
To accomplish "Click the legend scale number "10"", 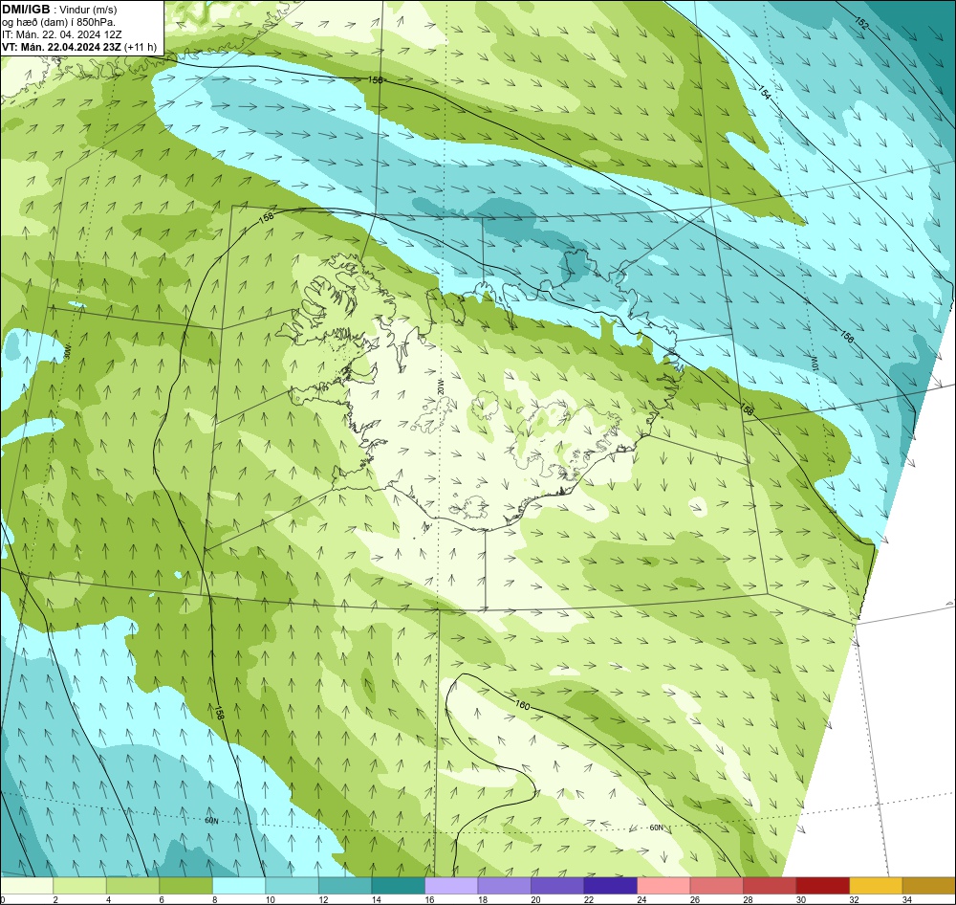I will pyautogui.click(x=271, y=899).
